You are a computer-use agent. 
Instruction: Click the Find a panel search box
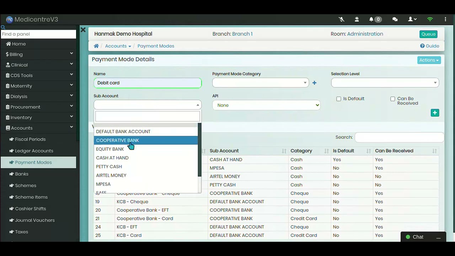coord(38,34)
